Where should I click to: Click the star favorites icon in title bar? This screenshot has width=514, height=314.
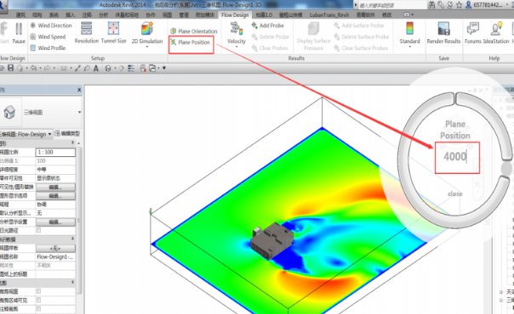[x=459, y=4]
